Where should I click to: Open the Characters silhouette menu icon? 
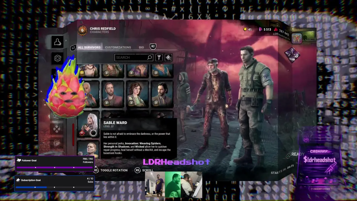coord(57,42)
